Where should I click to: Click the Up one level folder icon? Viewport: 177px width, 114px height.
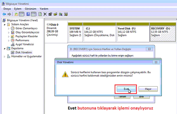pyautogui.click(x=16, y=14)
